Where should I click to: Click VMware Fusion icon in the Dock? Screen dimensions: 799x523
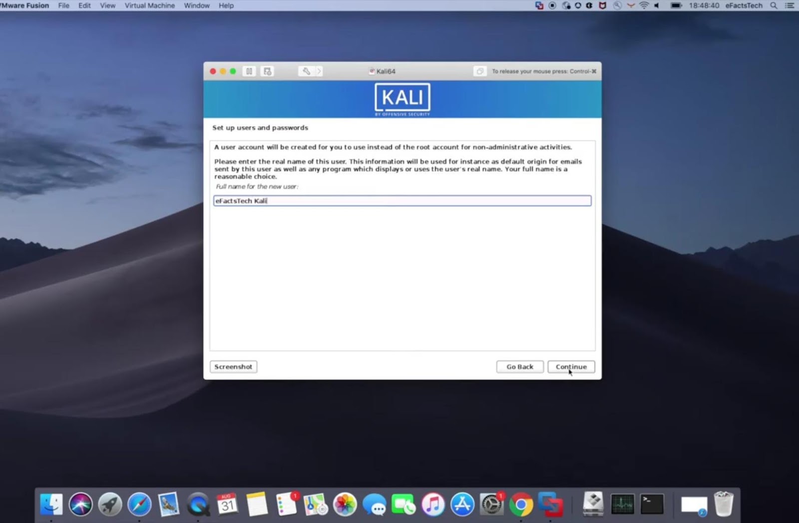(550, 504)
